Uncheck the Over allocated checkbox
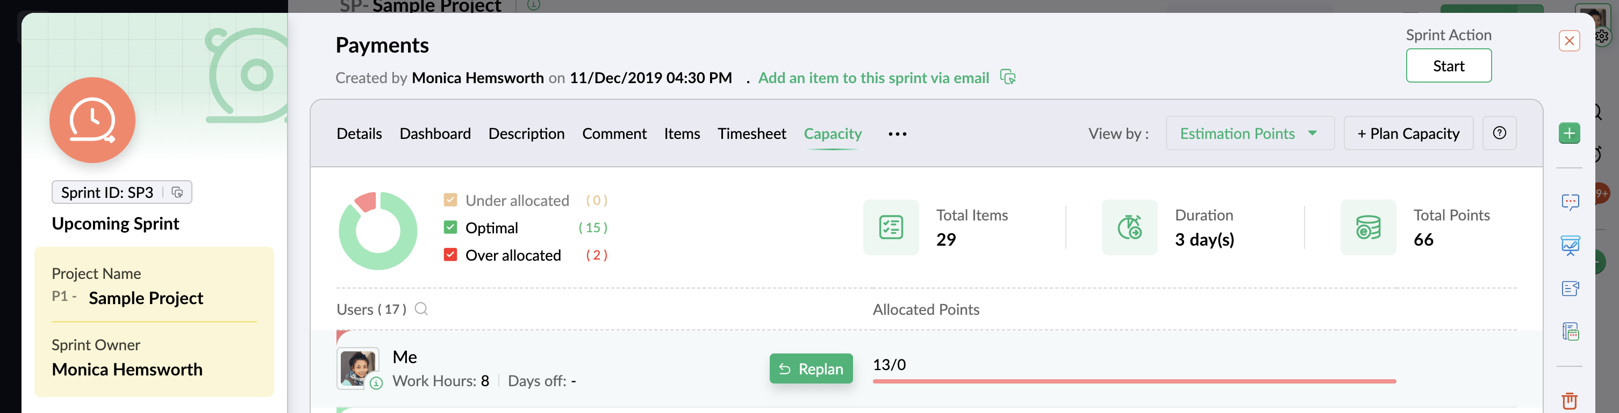This screenshot has height=413, width=1619. [x=450, y=254]
